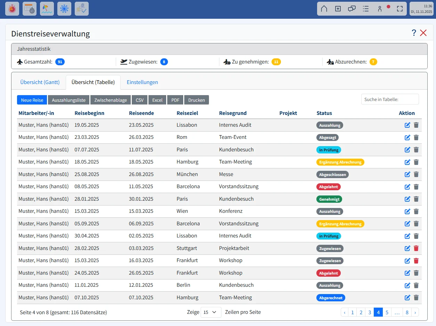Switch to the Übersicht (Gantt) tab

coord(40,82)
